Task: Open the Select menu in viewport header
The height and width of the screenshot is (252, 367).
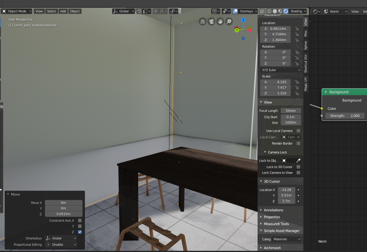Action: click(x=52, y=11)
